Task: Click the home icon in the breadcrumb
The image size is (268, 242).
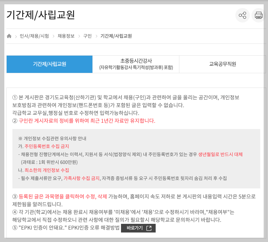Action: (x=8, y=36)
